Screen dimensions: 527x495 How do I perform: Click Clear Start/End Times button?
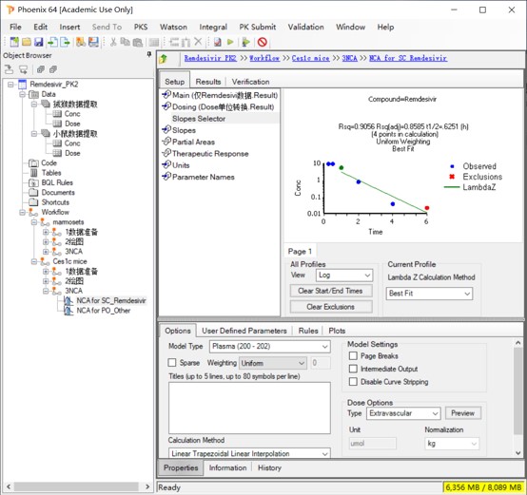pyautogui.click(x=331, y=291)
